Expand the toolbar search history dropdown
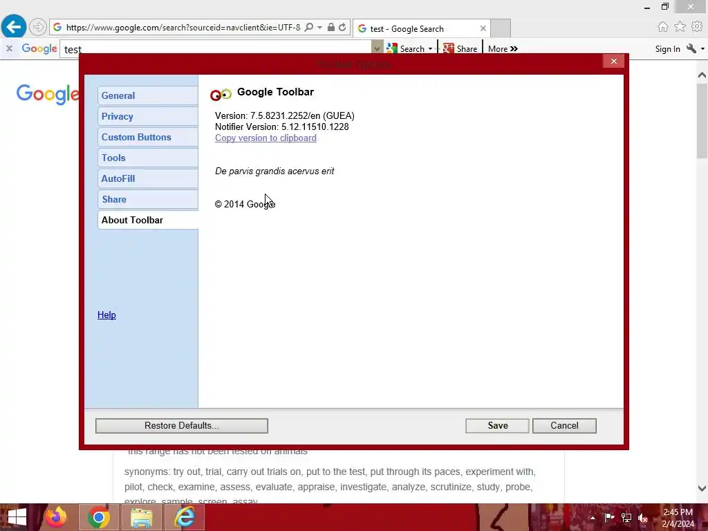The width and height of the screenshot is (708, 531). tap(377, 48)
